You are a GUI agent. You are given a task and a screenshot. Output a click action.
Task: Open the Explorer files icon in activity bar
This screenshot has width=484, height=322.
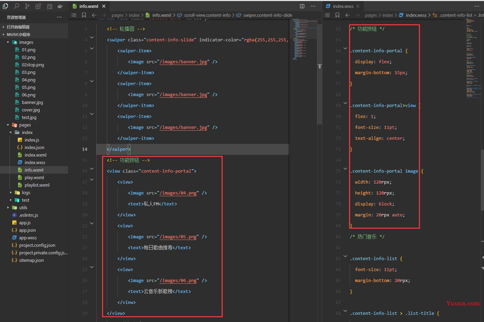[x=5, y=6]
